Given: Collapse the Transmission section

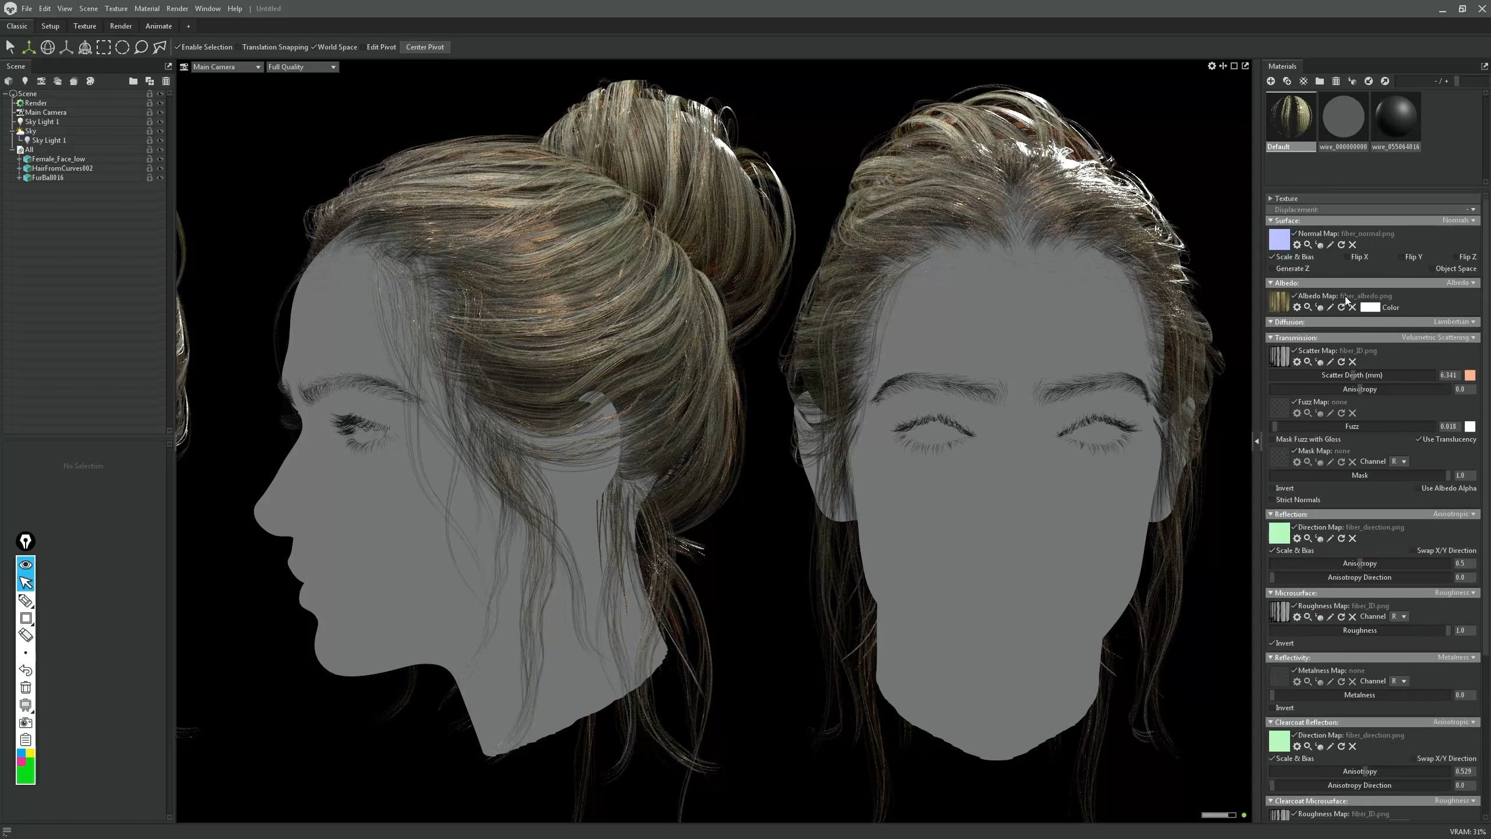Looking at the screenshot, I should click(x=1270, y=338).
